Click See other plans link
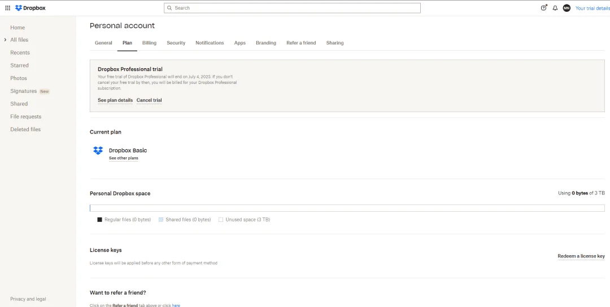 point(123,158)
